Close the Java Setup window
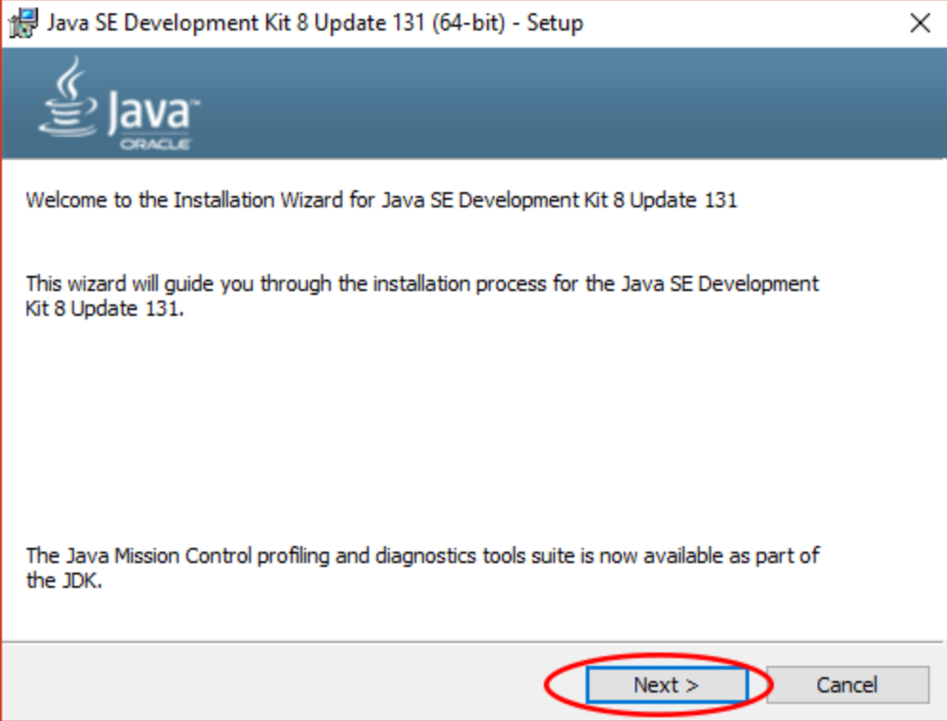This screenshot has width=947, height=721. click(x=919, y=23)
